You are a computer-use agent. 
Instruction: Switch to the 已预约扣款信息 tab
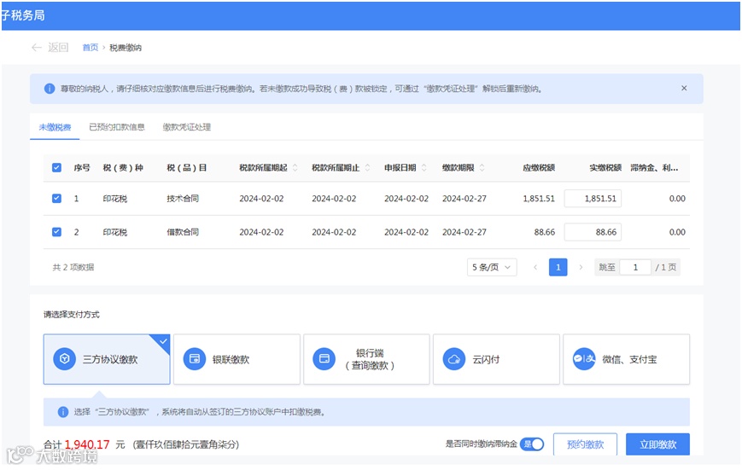[117, 127]
